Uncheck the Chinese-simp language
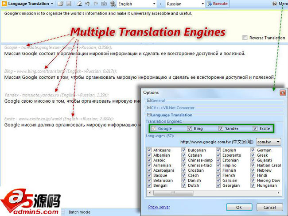 click(183, 160)
